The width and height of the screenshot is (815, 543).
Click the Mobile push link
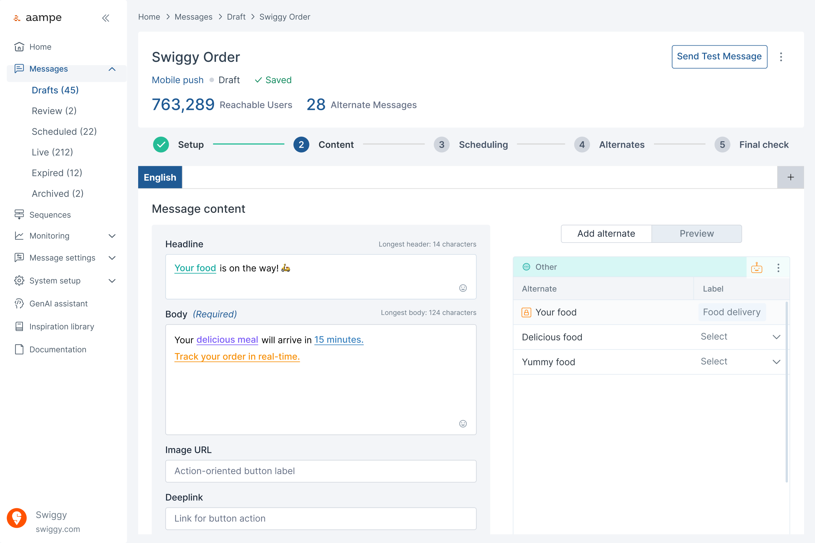[x=178, y=80]
